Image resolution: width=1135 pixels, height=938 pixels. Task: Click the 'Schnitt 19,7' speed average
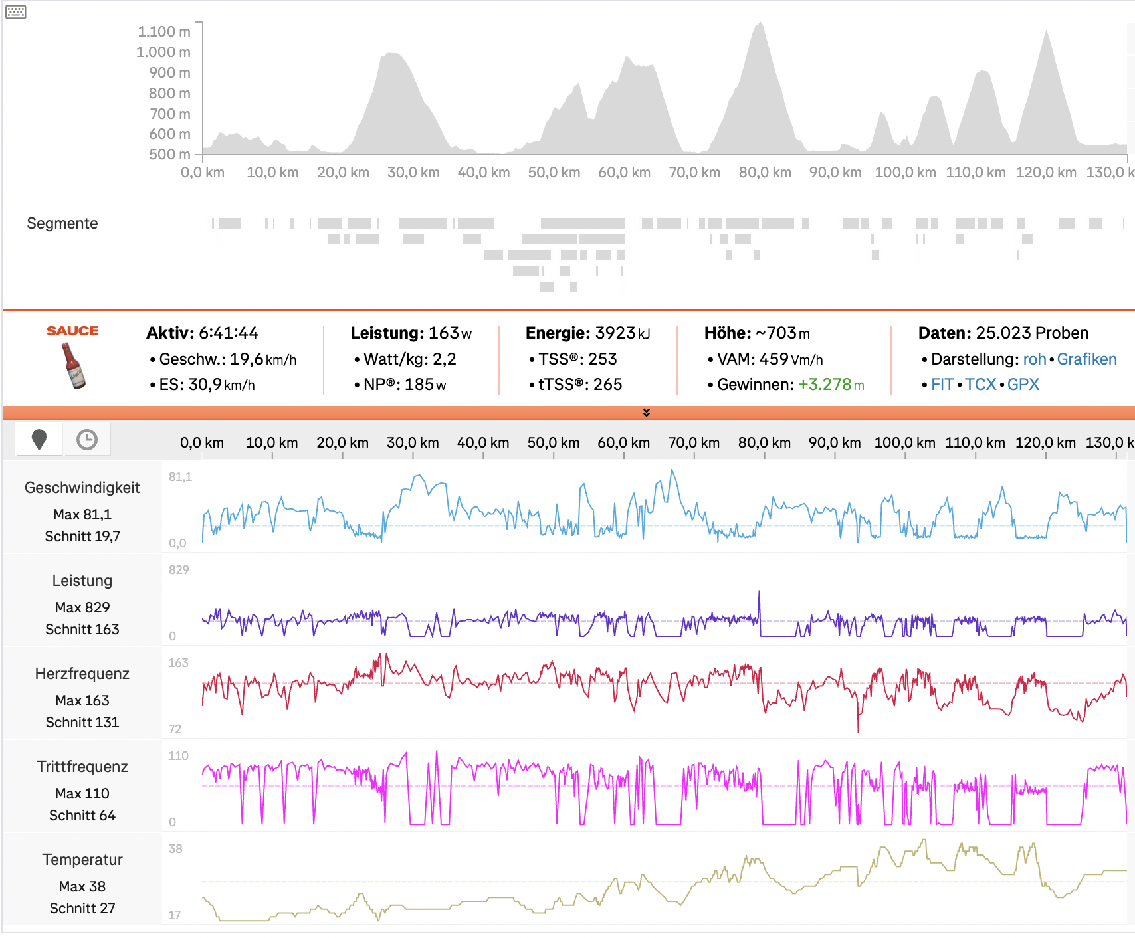(x=82, y=536)
